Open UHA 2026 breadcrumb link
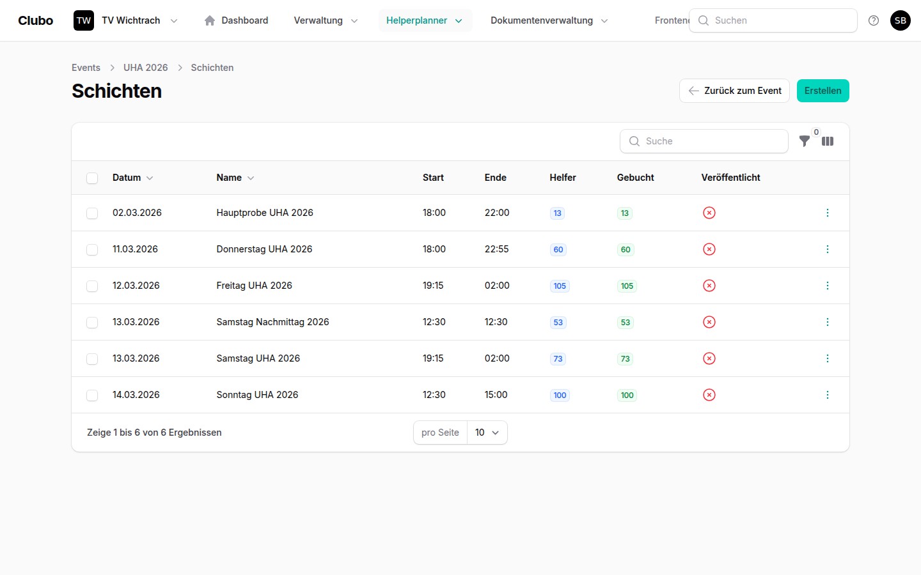Screen dimensions: 921x575 (145, 68)
